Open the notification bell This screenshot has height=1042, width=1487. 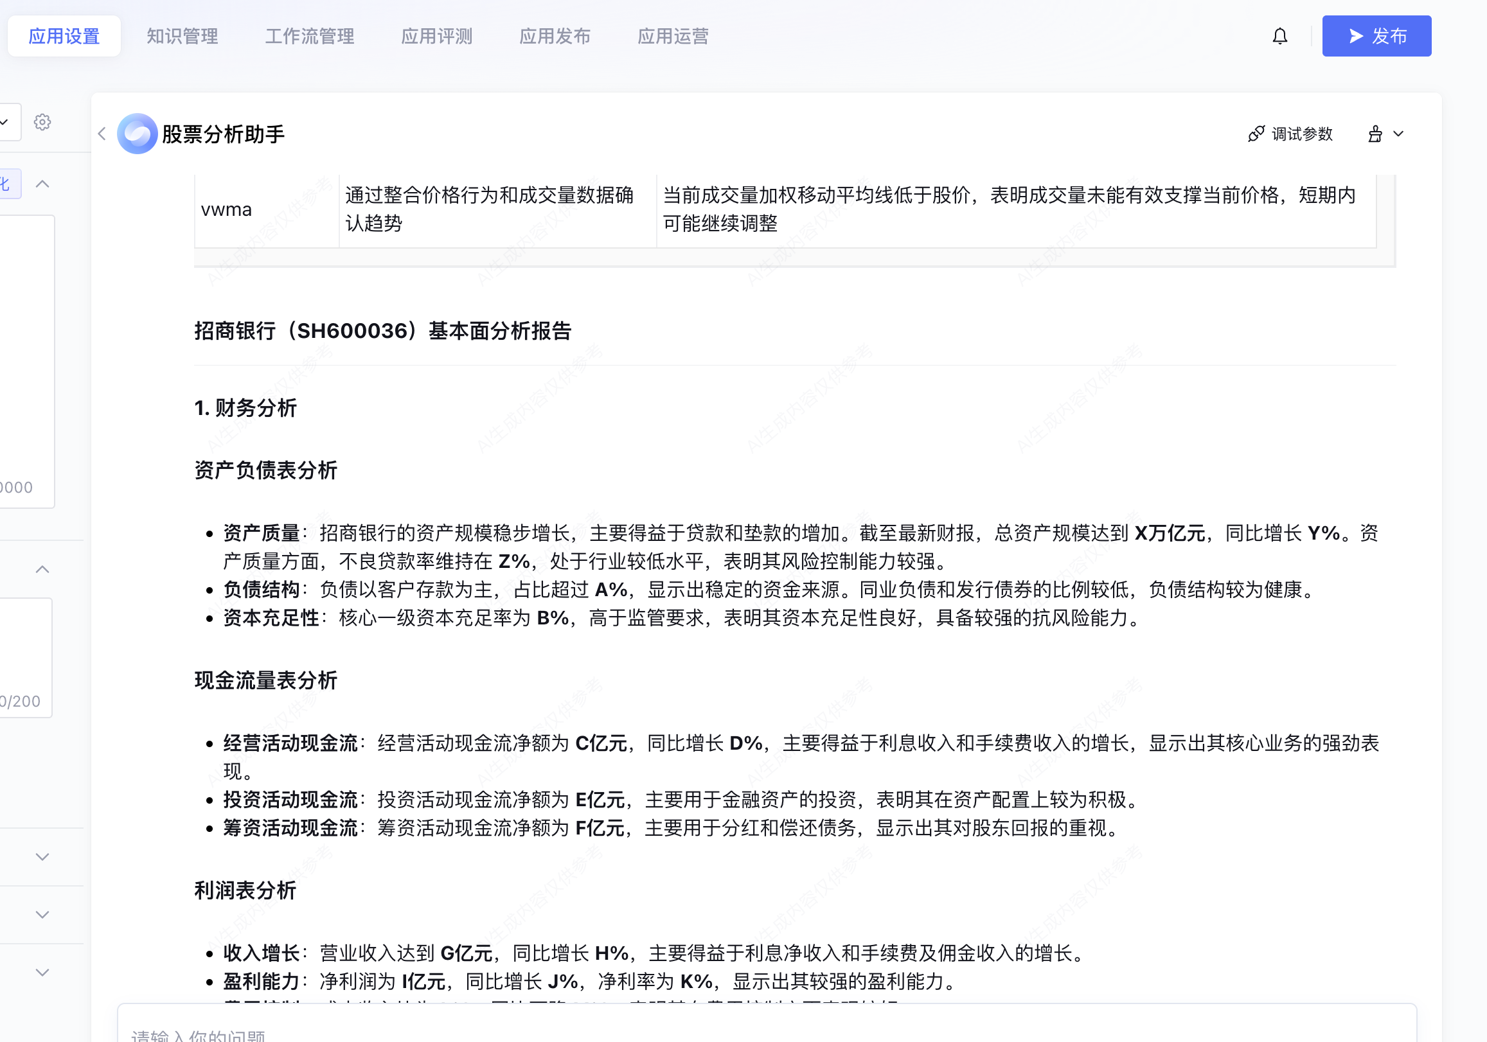[x=1279, y=36]
